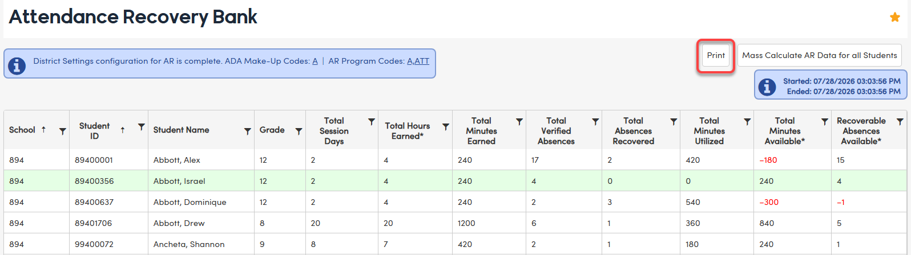The height and width of the screenshot is (255, 911).
Task: Open the ADA Make-Up code A link
Action: click(x=315, y=61)
